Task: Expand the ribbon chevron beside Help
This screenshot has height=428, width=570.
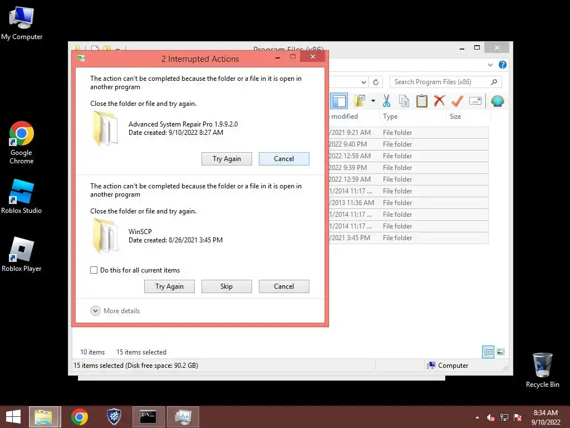Action: pyautogui.click(x=490, y=65)
